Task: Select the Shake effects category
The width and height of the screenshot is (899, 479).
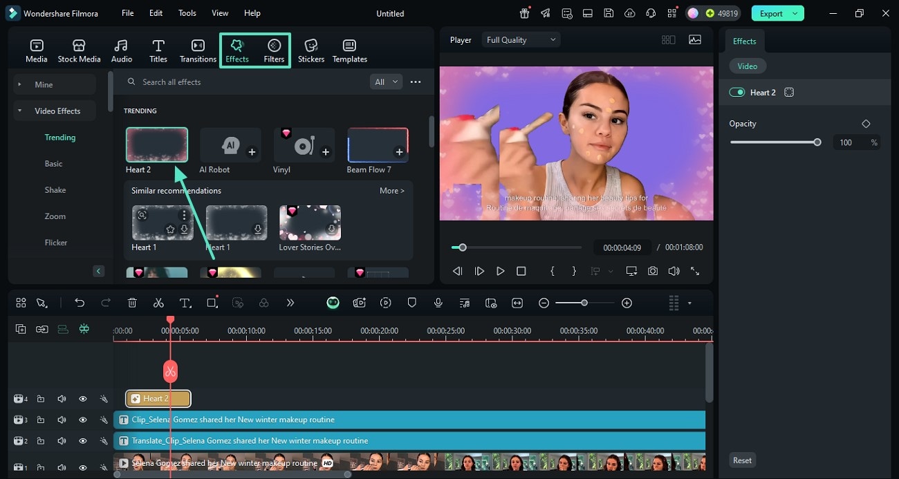Action: point(55,190)
